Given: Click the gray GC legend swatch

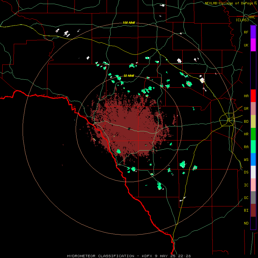Looking at the screenshot, I should pyautogui.click(x=253, y=198).
